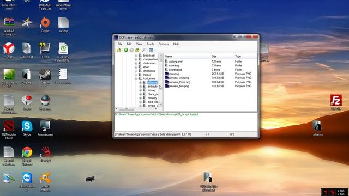349x196 pixels.
Task: Expand the compendium tree folder
Action: pyautogui.click(x=136, y=59)
